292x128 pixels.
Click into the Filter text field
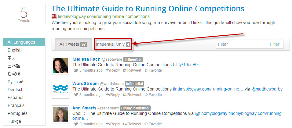tap(241, 44)
